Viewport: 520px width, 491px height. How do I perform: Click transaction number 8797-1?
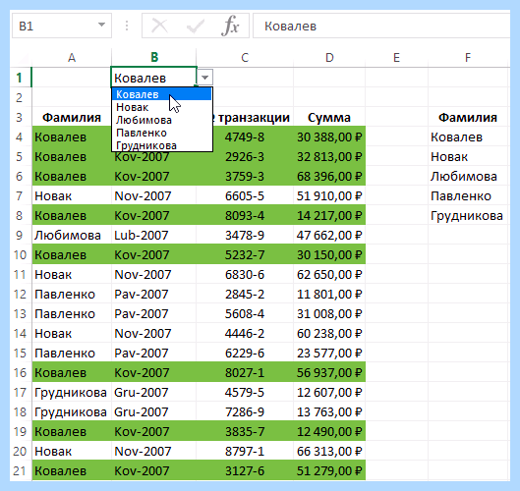coord(245,452)
